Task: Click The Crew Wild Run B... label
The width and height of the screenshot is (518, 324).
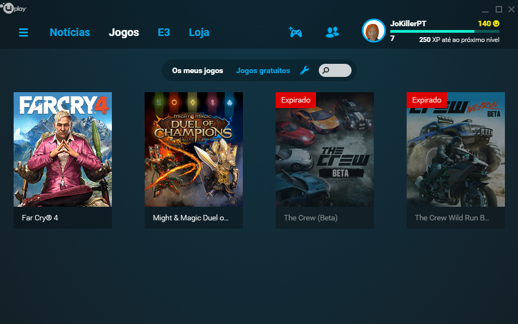Action: 451,218
